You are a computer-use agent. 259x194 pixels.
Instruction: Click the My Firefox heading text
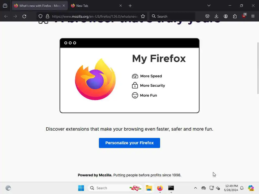pyautogui.click(x=159, y=59)
